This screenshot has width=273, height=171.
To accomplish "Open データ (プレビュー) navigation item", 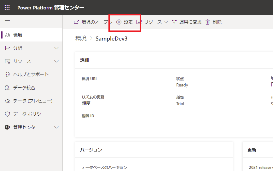I will pyautogui.click(x=31, y=101).
